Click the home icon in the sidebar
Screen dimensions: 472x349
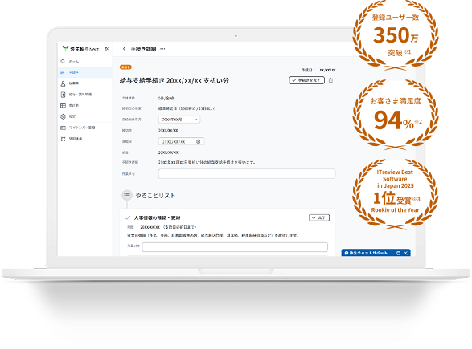click(63, 61)
